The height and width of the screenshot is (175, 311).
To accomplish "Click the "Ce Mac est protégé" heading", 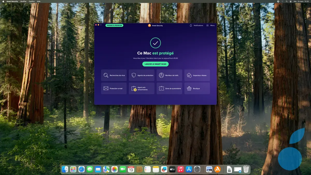I will (x=155, y=53).
